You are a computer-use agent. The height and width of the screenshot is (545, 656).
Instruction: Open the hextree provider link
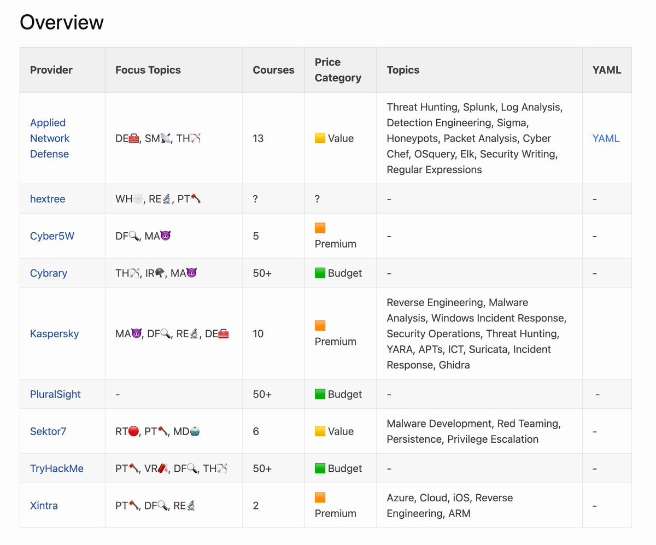pos(48,199)
